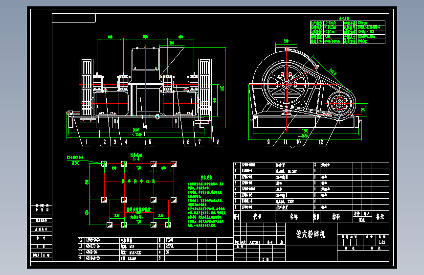
Task: Select the 代号 column header in the parts list
Action: 257,217
